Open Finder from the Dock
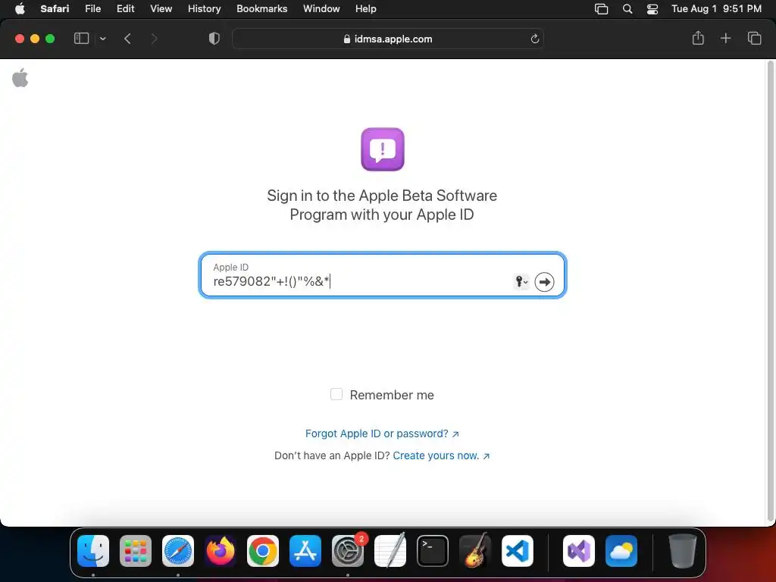 point(93,551)
